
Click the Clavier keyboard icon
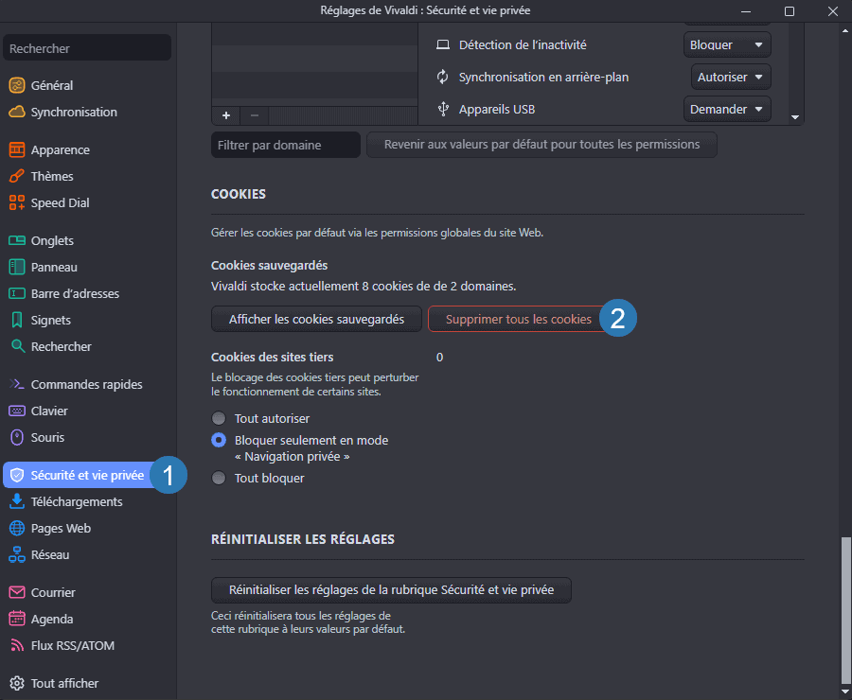17,411
